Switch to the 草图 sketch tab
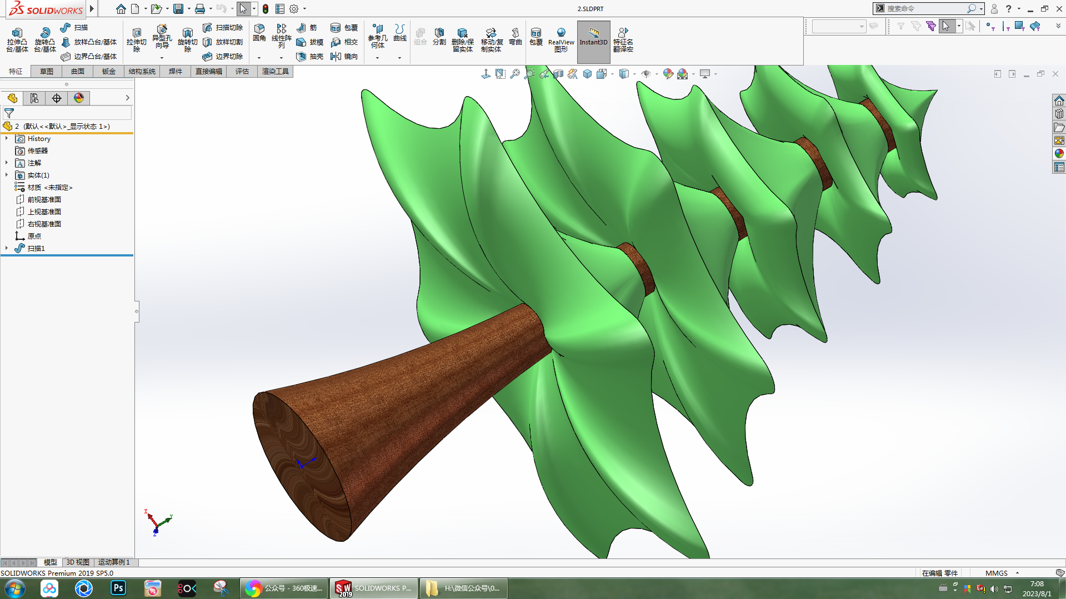Screen dimensions: 1066x599 coord(47,71)
